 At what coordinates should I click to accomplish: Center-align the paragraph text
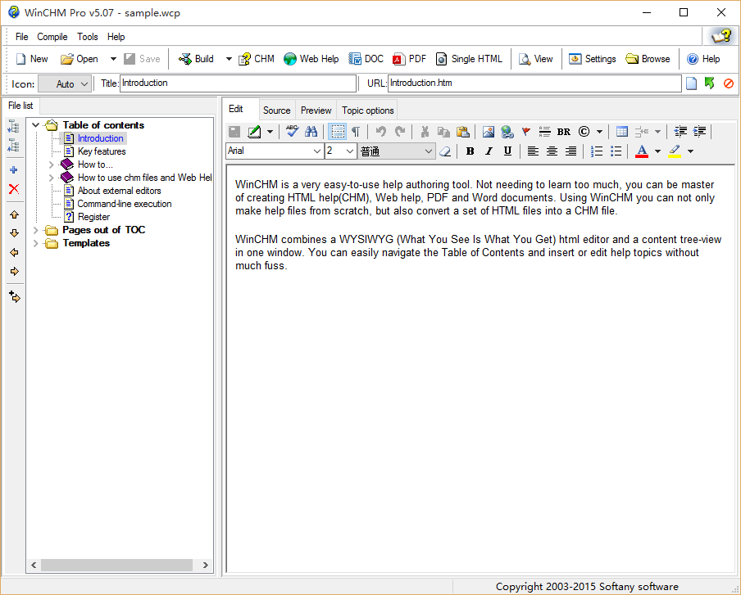click(552, 151)
